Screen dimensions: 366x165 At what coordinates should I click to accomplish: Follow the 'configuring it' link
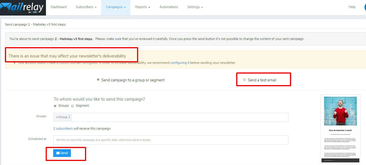180,63
